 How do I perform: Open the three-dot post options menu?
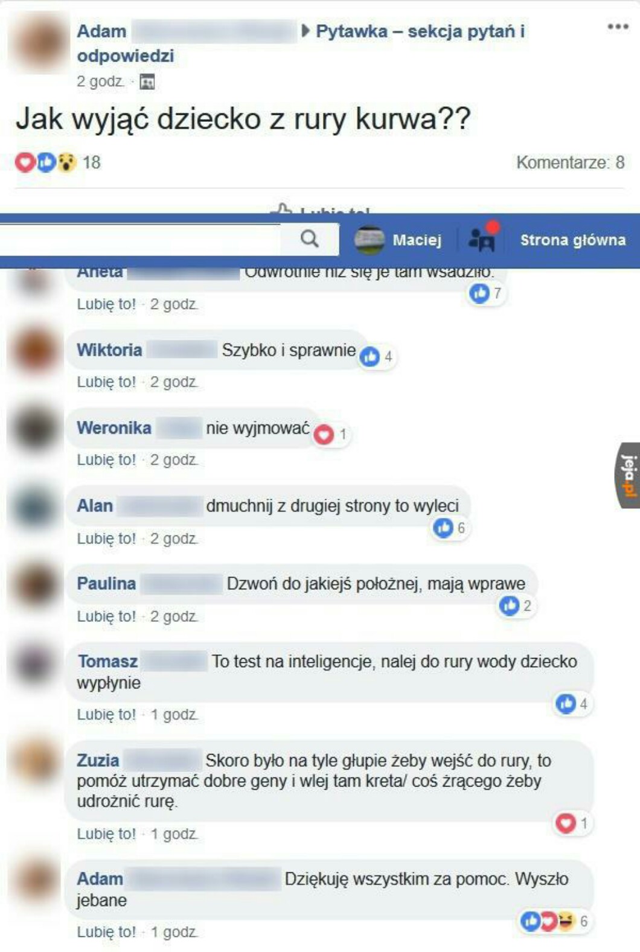(618, 27)
